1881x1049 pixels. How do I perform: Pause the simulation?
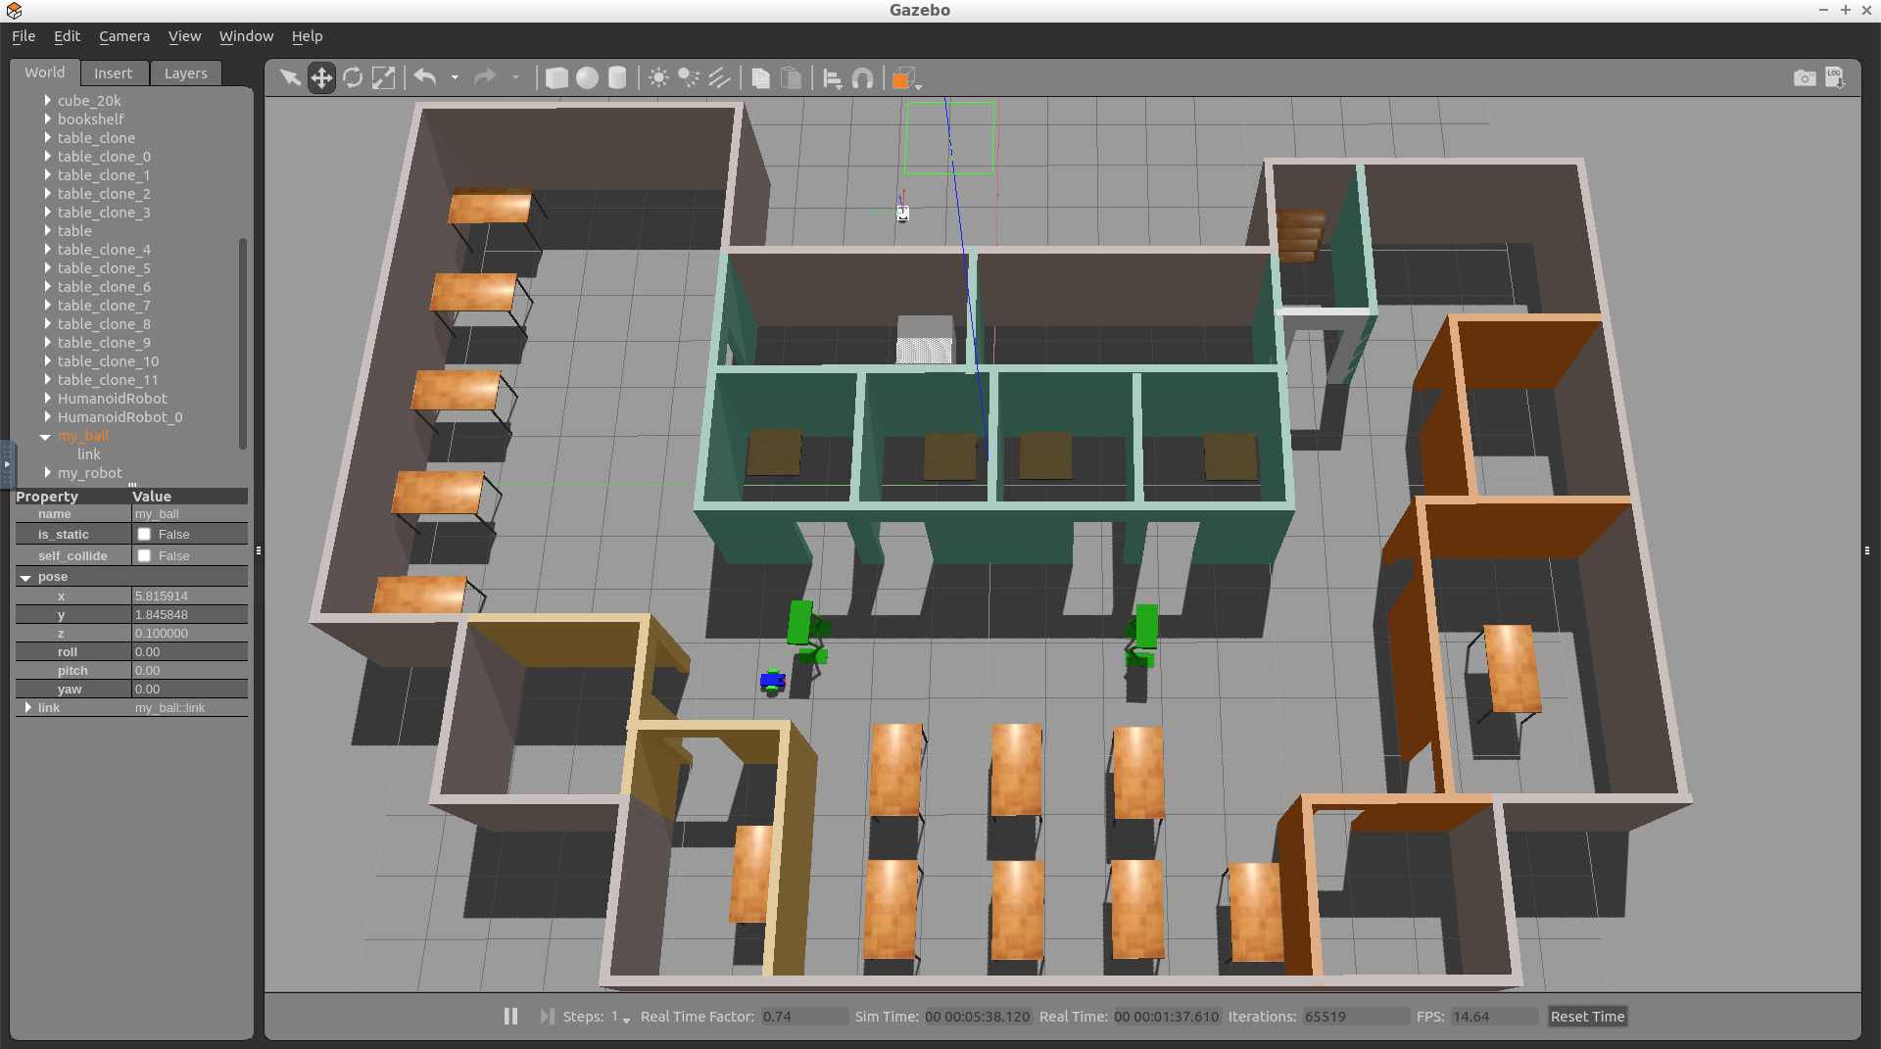tap(510, 1017)
